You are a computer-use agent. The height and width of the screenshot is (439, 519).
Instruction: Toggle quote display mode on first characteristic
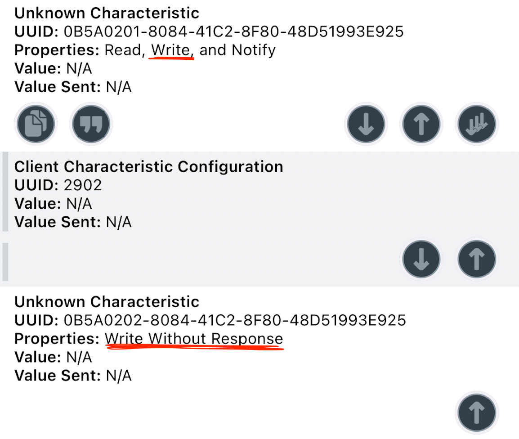coord(90,124)
